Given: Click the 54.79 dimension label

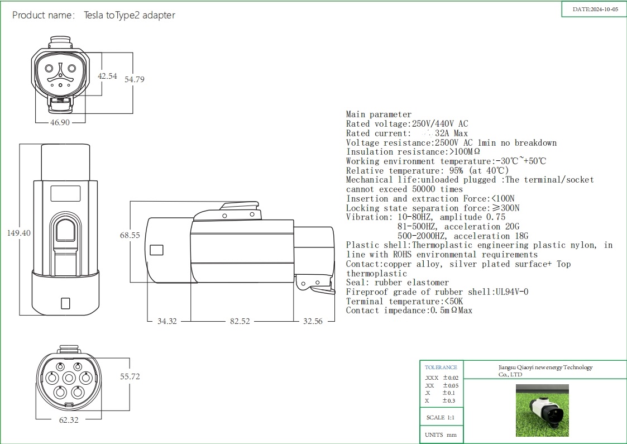Looking at the screenshot, I should [135, 79].
